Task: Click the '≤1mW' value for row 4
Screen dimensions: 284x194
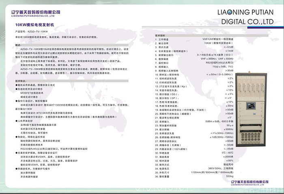Action: pyautogui.click(x=229, y=51)
